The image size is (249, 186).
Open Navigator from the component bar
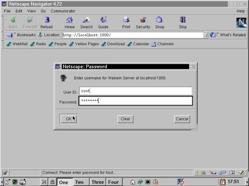coord(203,172)
